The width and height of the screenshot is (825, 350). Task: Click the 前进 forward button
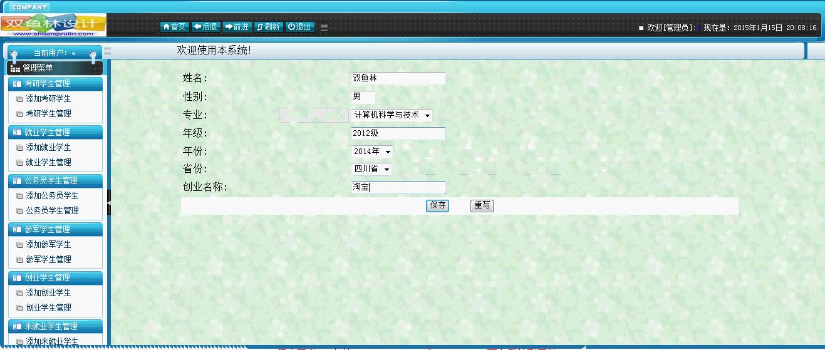point(237,27)
